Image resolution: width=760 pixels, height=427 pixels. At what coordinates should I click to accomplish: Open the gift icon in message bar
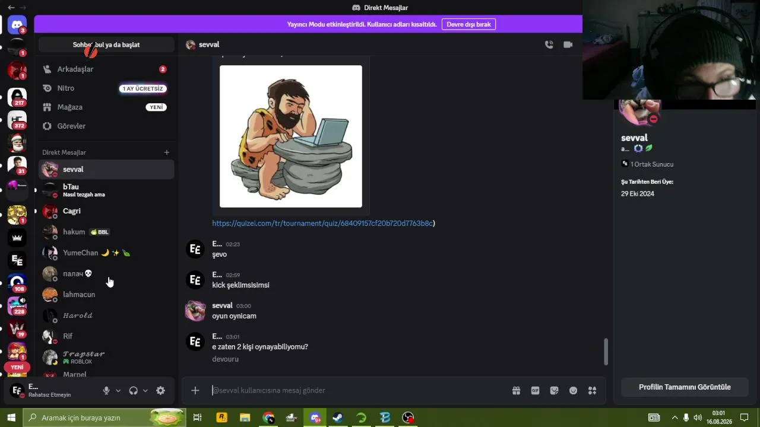click(517, 390)
